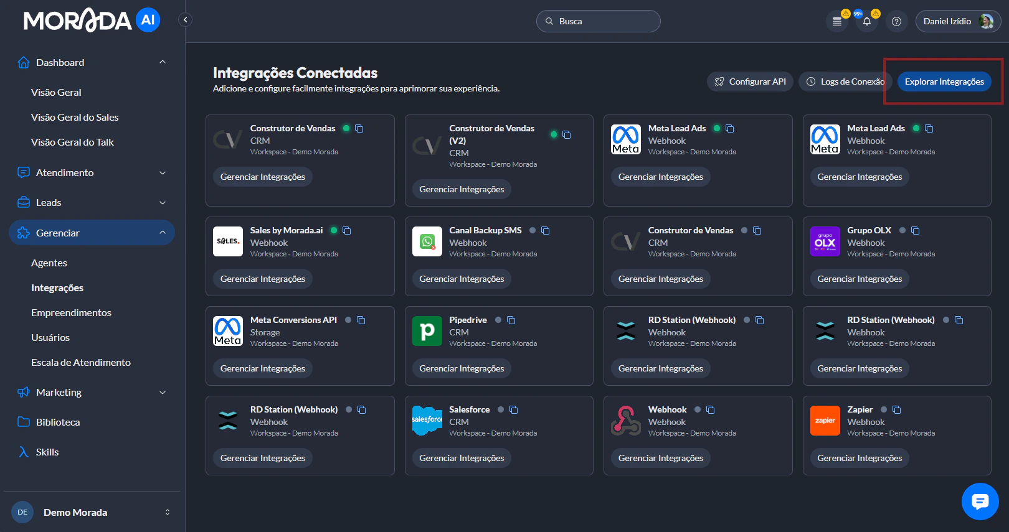Click copy icon beside Grupo OLX
Image resolution: width=1009 pixels, height=532 pixels.
(916, 230)
